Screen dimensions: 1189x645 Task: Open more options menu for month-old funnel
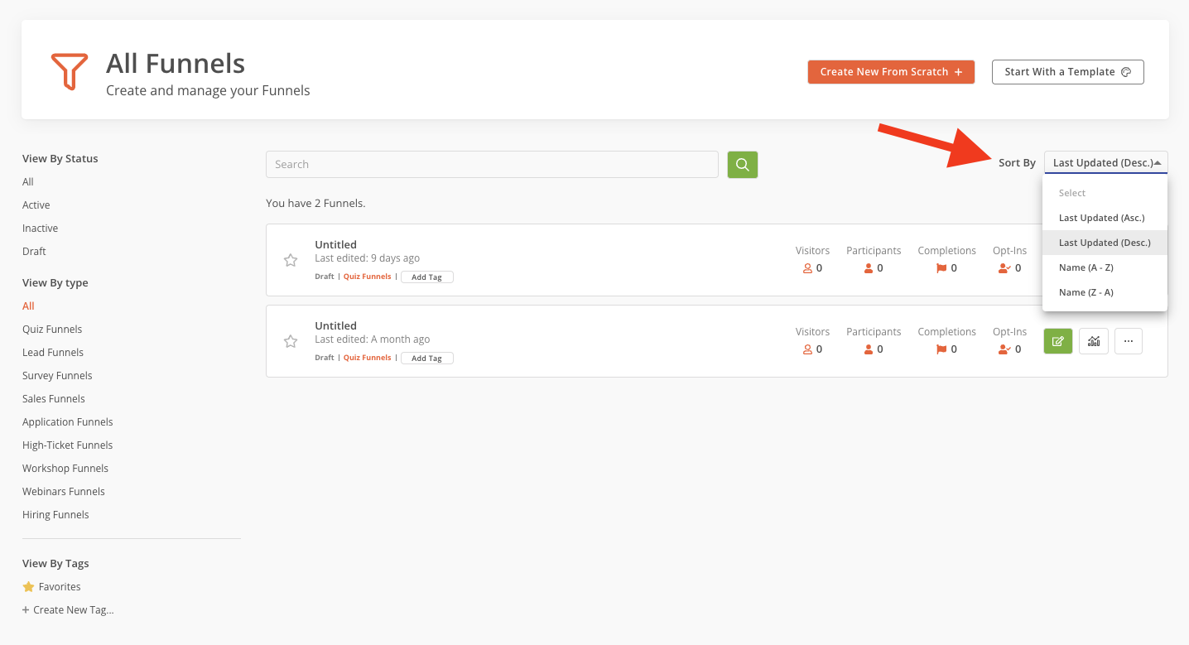(x=1129, y=341)
